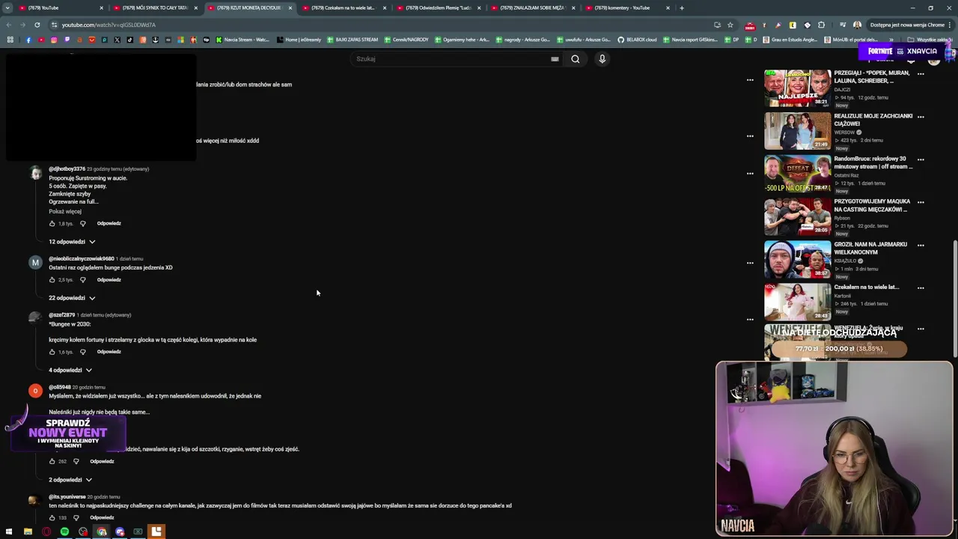Image resolution: width=958 pixels, height=539 pixels.
Task: Open Opera GX from the taskbar
Action: (46, 532)
